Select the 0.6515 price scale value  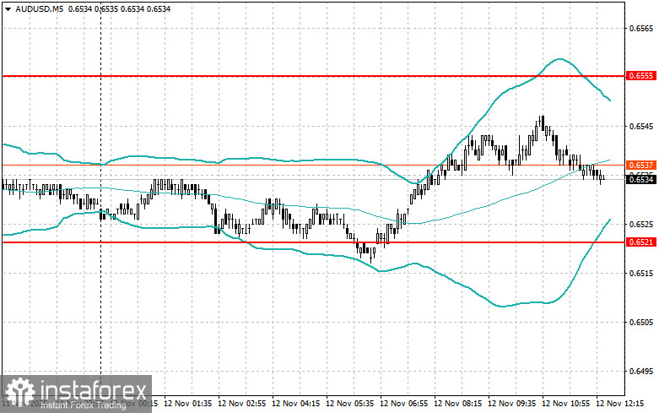tap(641, 274)
